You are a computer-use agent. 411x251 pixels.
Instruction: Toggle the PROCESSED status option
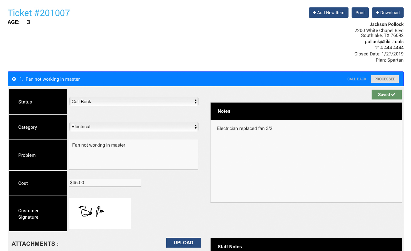pyautogui.click(x=385, y=79)
